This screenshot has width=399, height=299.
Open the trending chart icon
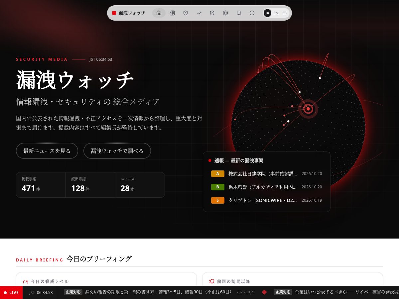pos(199,13)
